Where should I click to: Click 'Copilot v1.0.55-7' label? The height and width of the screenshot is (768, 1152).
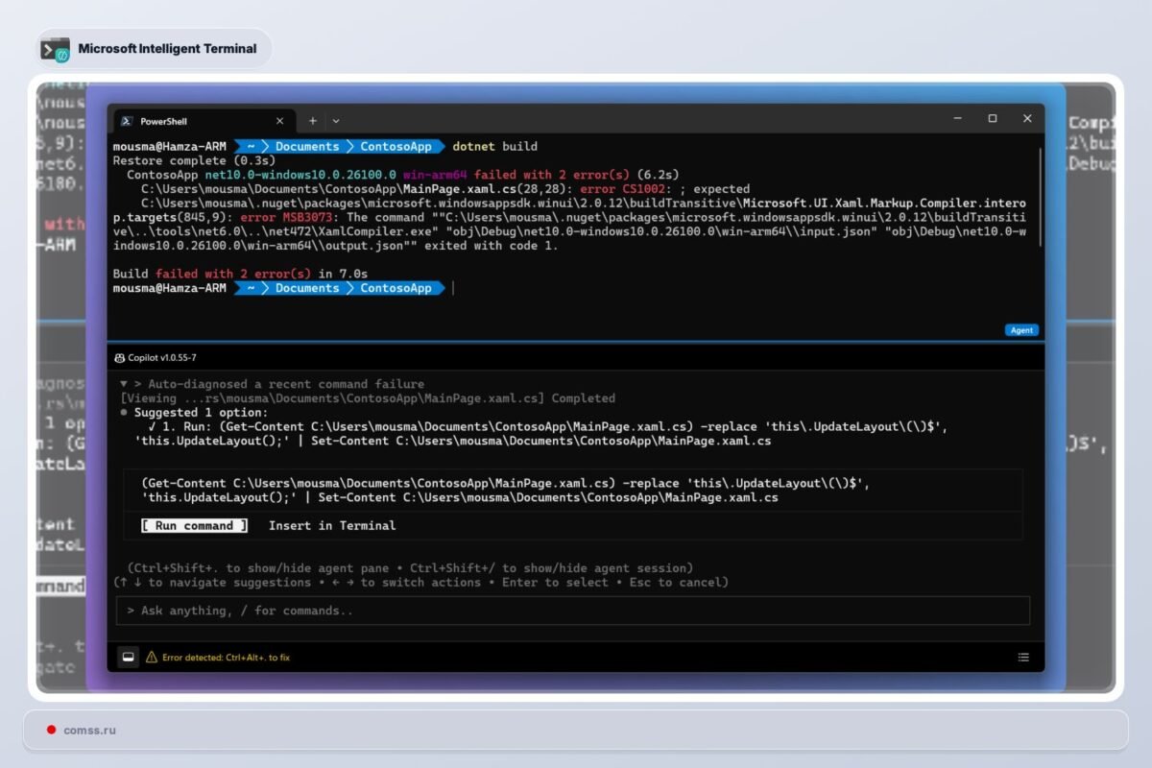point(162,358)
